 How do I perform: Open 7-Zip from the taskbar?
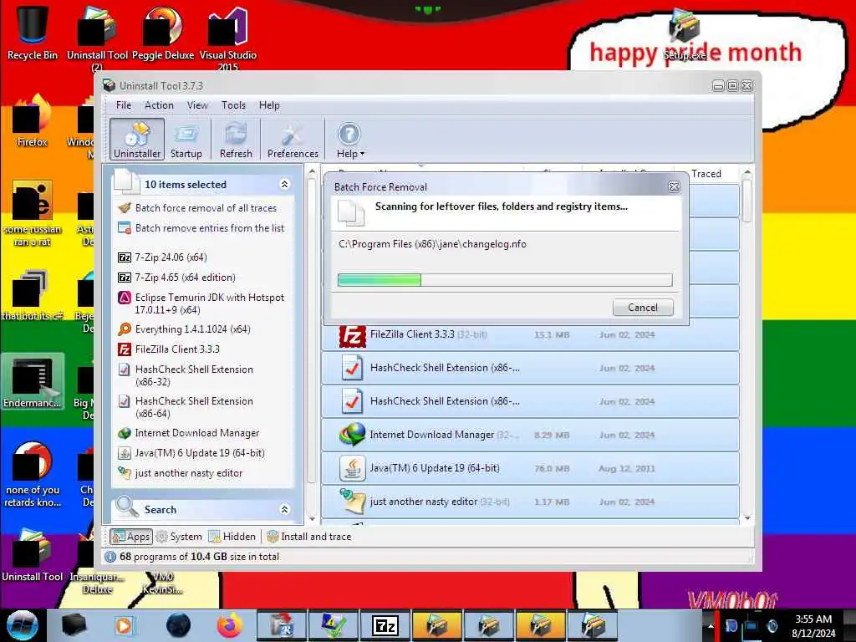pos(385,625)
